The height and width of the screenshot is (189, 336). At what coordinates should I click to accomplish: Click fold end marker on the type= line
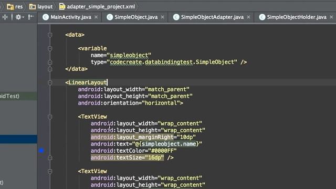(x=50, y=62)
